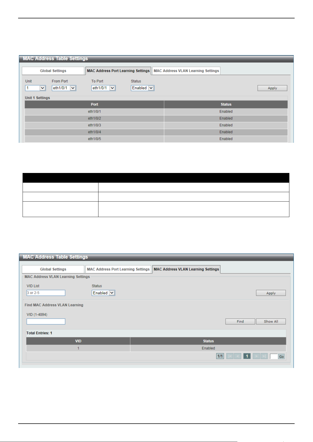Select MAC Address VLAN Learning Settings tab in lower panel
Image resolution: width=313 pixels, height=442 pixels.
[x=186, y=269]
